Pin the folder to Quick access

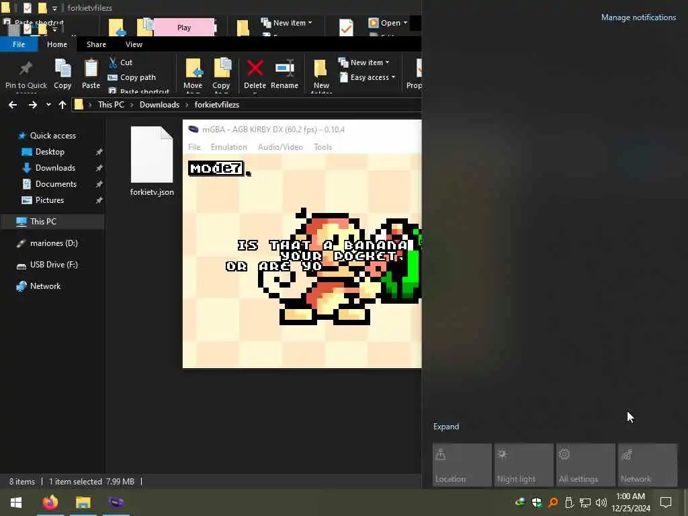pos(26,75)
